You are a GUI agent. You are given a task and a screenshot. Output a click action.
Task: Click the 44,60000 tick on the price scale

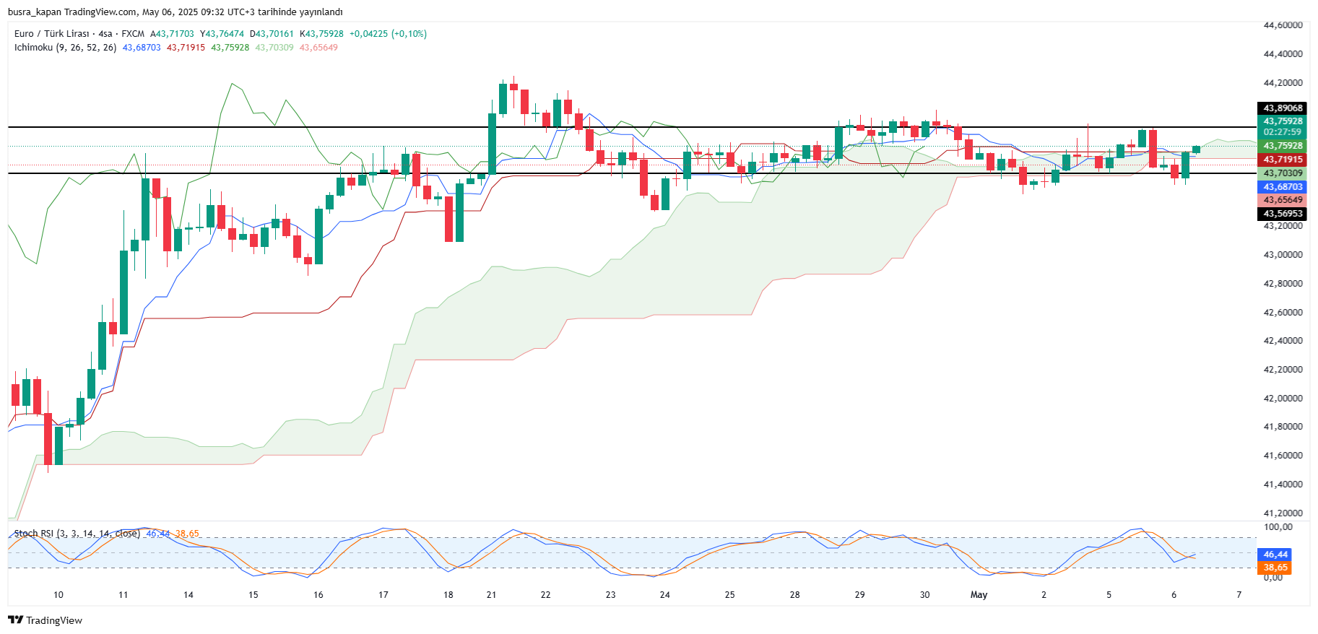tap(1283, 25)
